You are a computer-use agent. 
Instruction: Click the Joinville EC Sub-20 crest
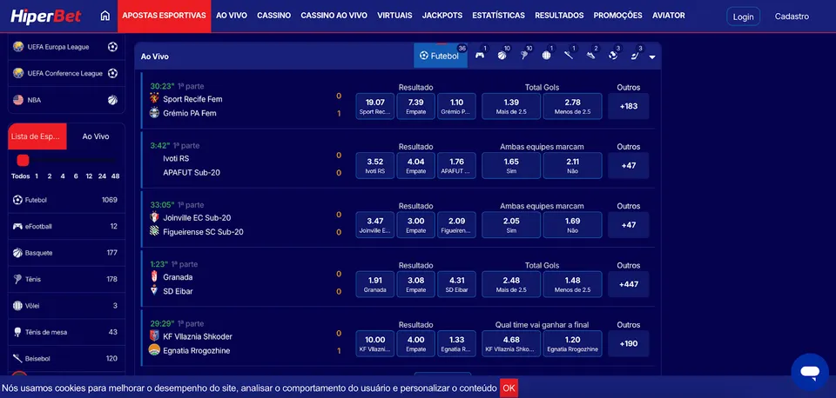(155, 217)
